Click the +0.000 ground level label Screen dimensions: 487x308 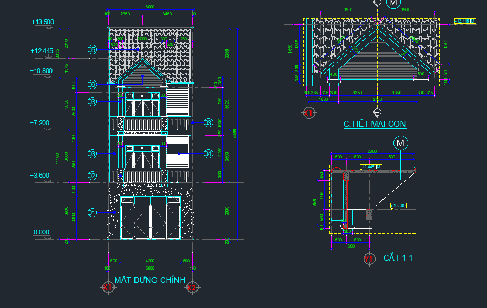pos(40,232)
